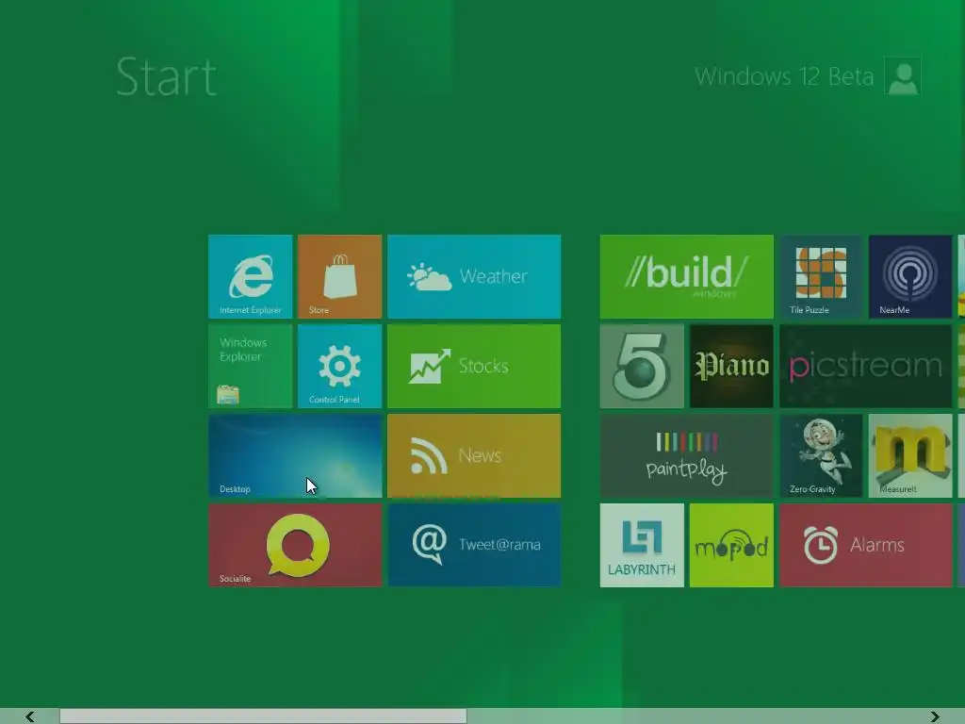Open the Alarms tile
The height and width of the screenshot is (724, 965).
[x=866, y=546]
